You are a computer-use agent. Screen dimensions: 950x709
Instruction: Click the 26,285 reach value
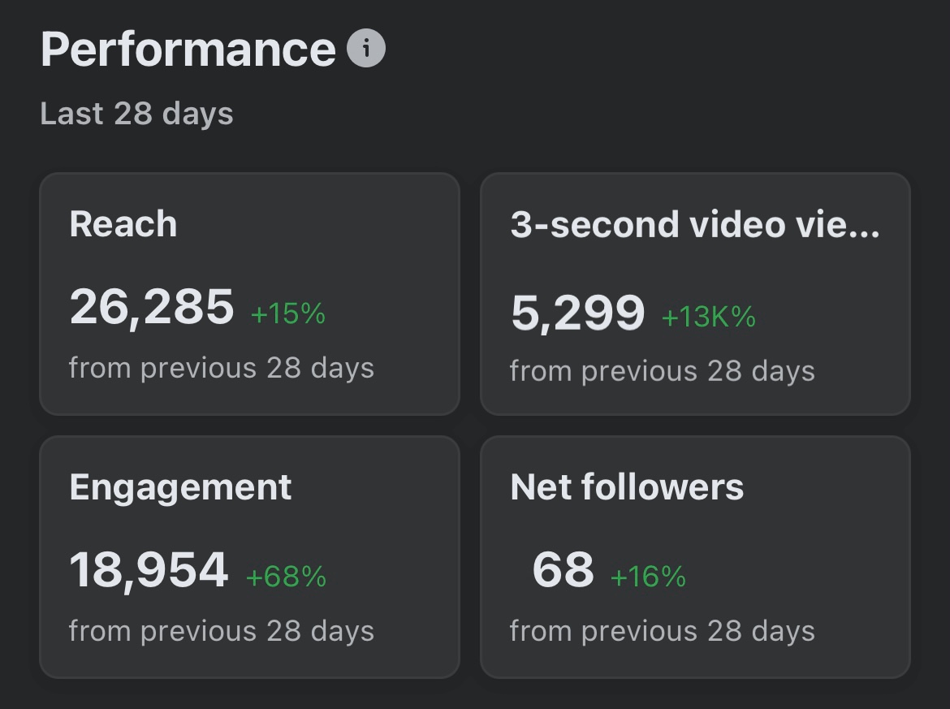pyautogui.click(x=152, y=307)
